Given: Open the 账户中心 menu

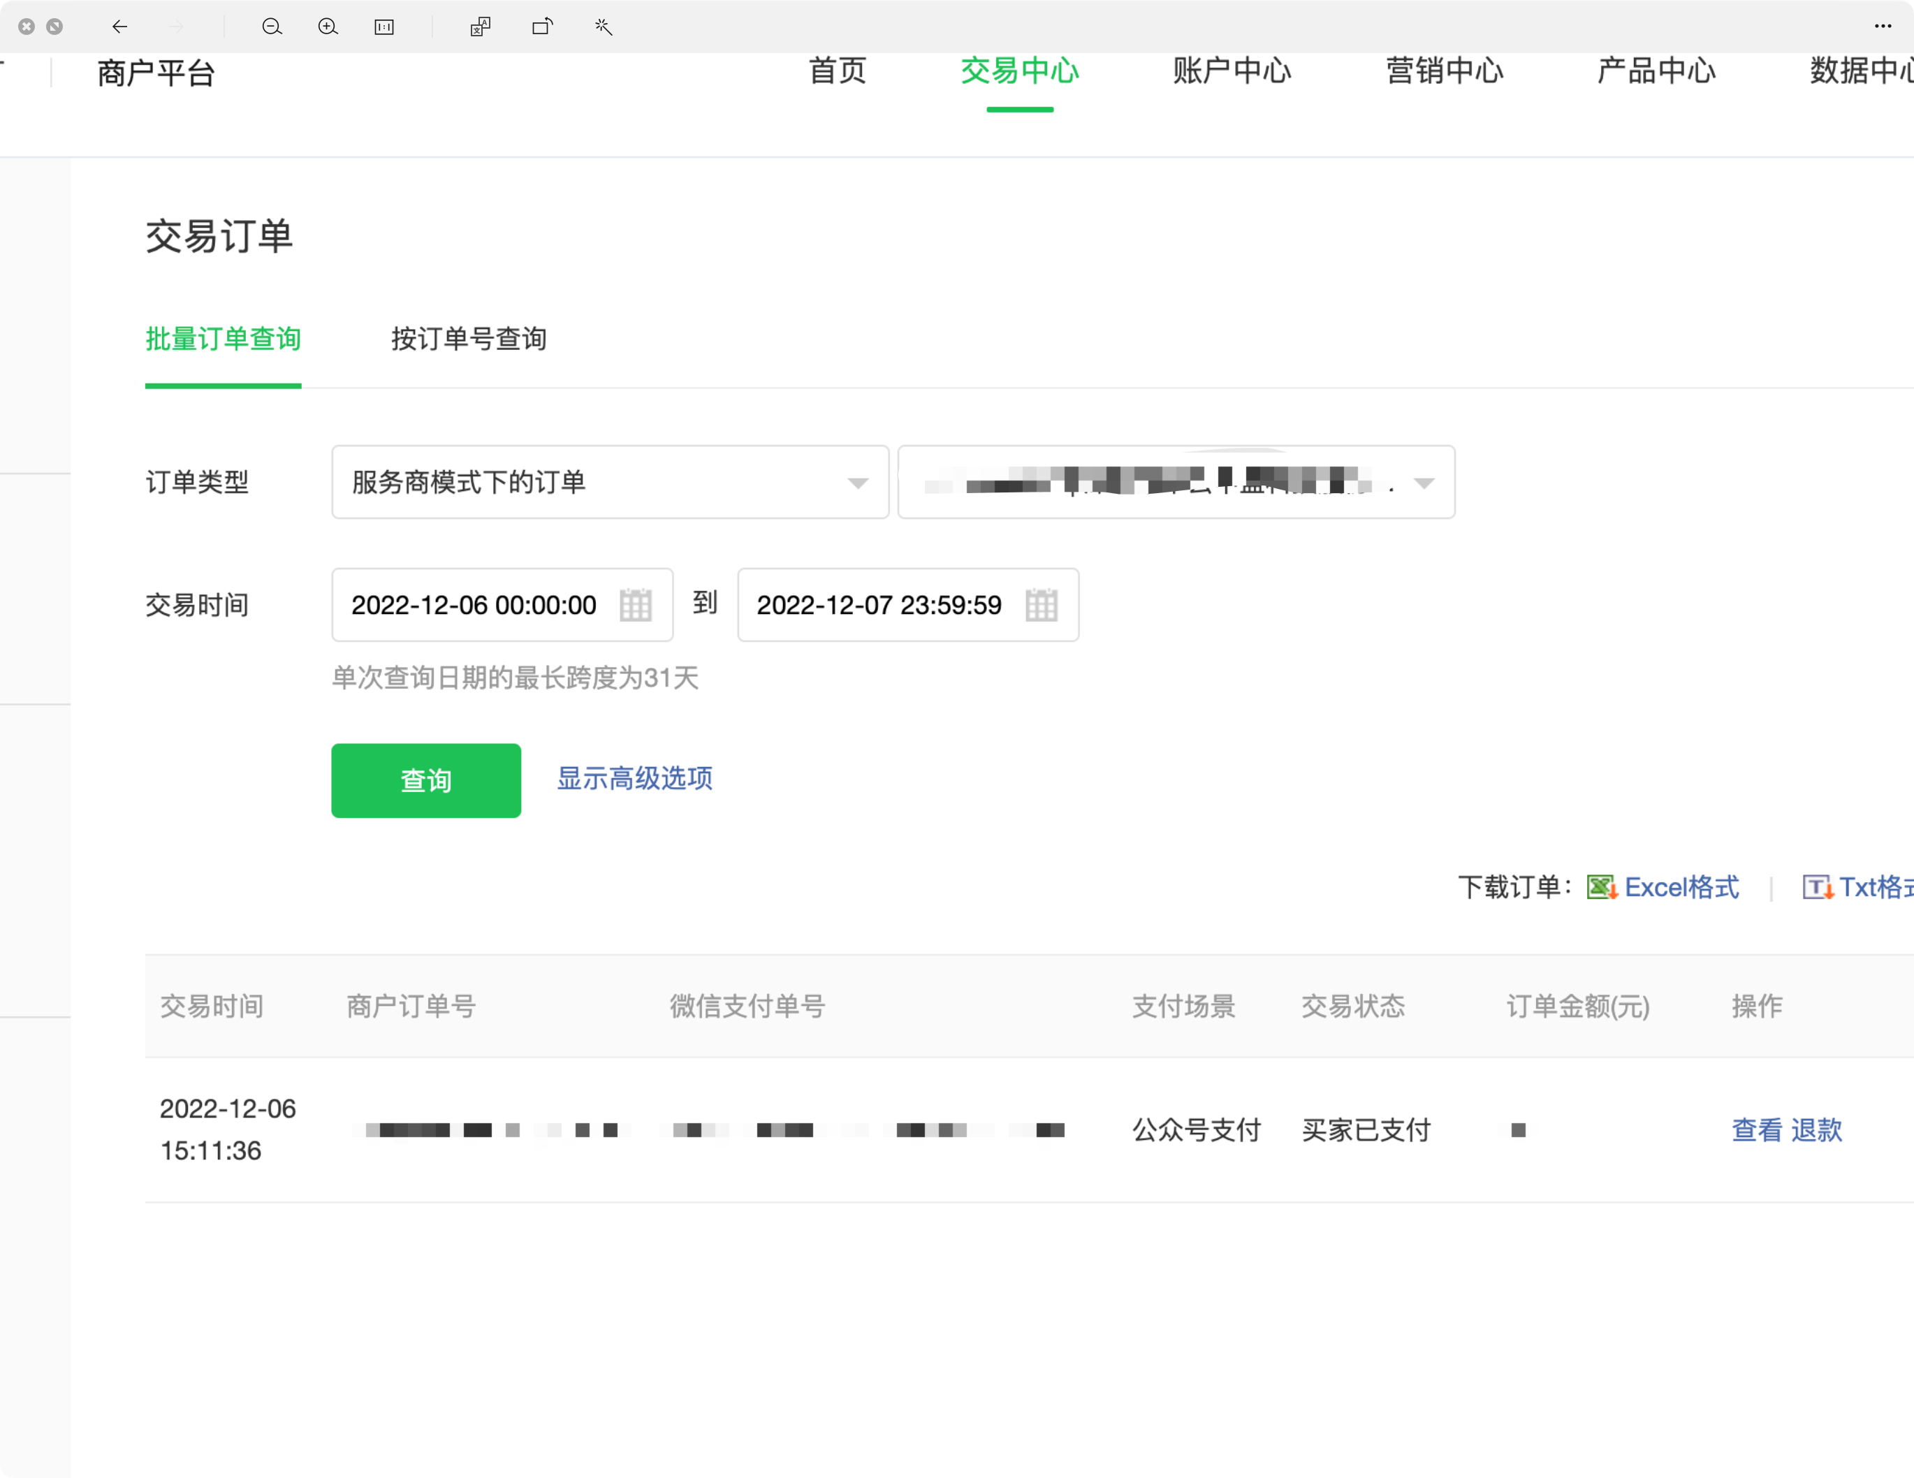Looking at the screenshot, I should [1232, 71].
